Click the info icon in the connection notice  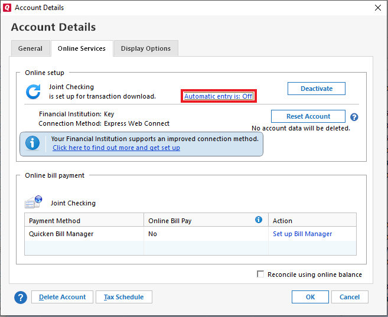coord(32,143)
